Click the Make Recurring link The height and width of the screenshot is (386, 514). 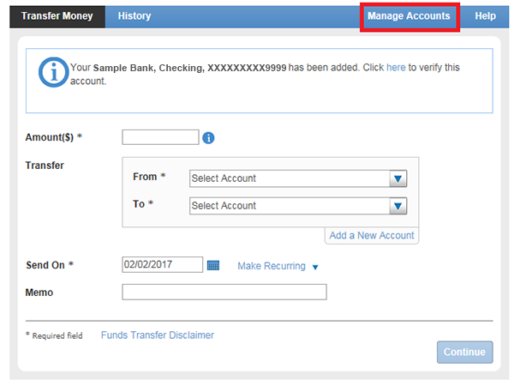[x=272, y=266]
